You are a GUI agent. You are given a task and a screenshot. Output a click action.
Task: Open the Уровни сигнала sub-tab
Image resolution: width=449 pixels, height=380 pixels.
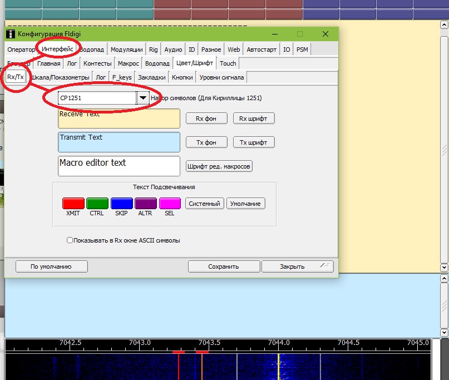tap(222, 77)
